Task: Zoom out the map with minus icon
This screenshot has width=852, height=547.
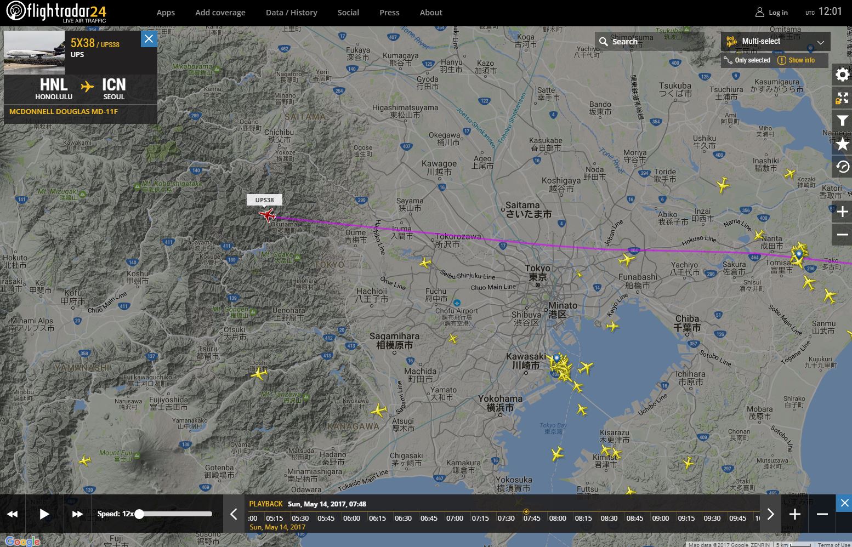Action: pos(842,235)
